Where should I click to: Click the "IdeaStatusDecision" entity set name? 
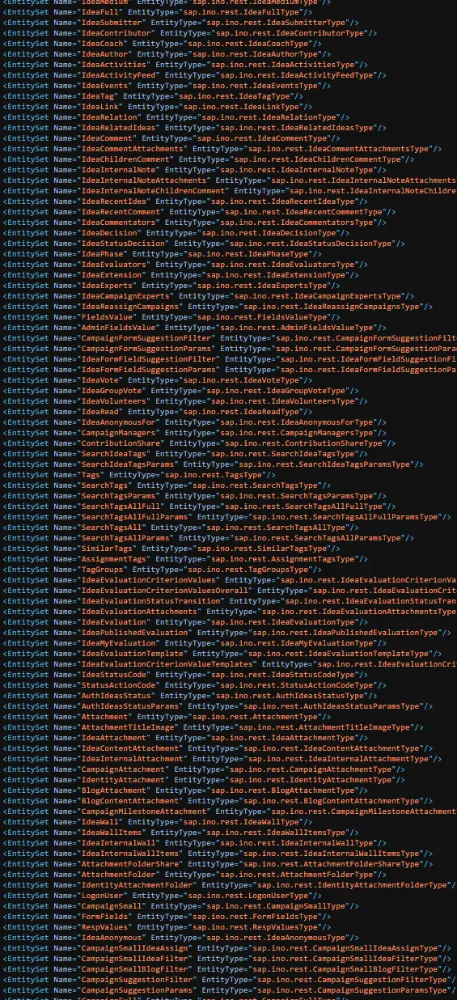coord(124,244)
